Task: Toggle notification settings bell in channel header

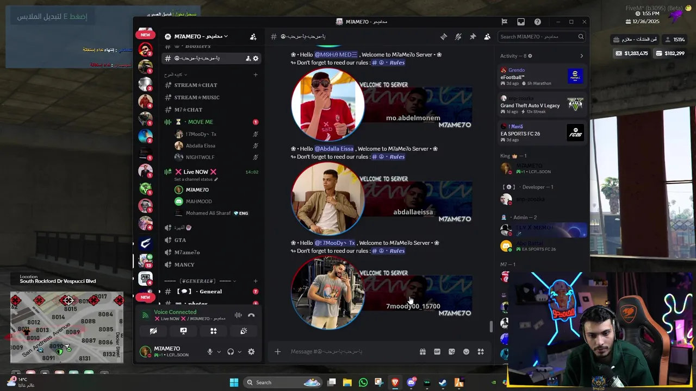Action: click(x=458, y=36)
